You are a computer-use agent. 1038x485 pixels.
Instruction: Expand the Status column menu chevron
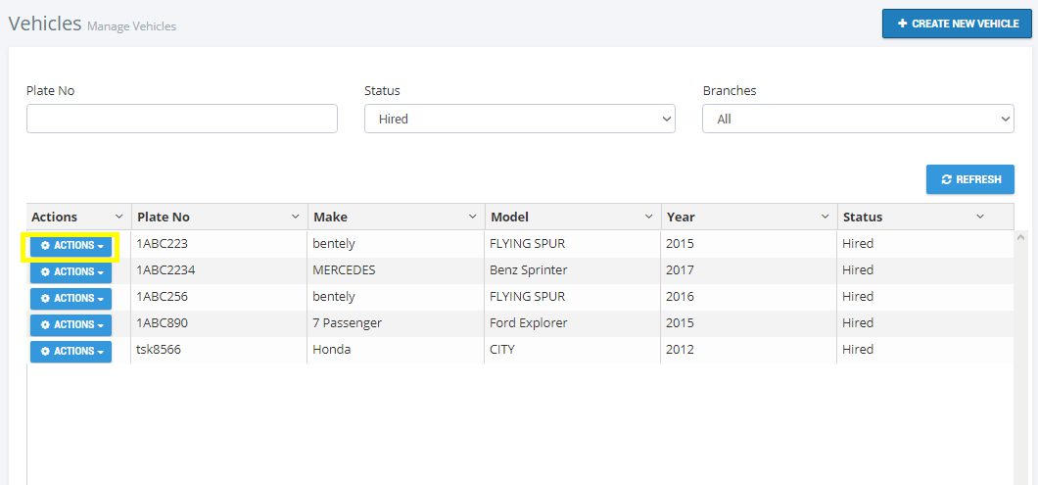click(x=980, y=217)
